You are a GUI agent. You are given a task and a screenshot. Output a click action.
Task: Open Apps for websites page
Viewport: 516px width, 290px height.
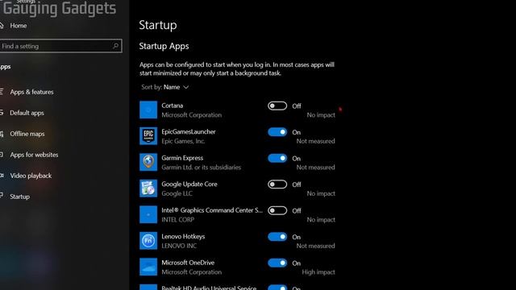[34, 155]
